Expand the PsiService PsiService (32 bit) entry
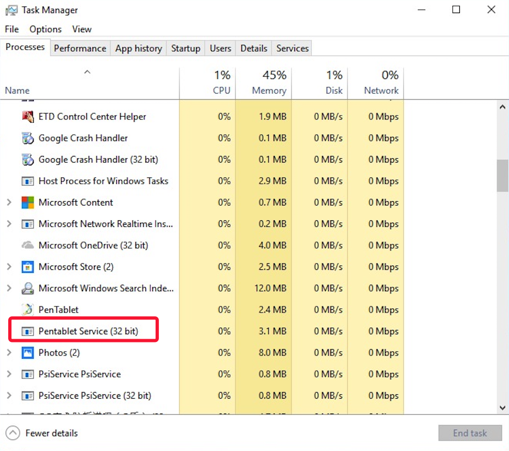This screenshot has height=451, width=509. pyautogui.click(x=9, y=396)
